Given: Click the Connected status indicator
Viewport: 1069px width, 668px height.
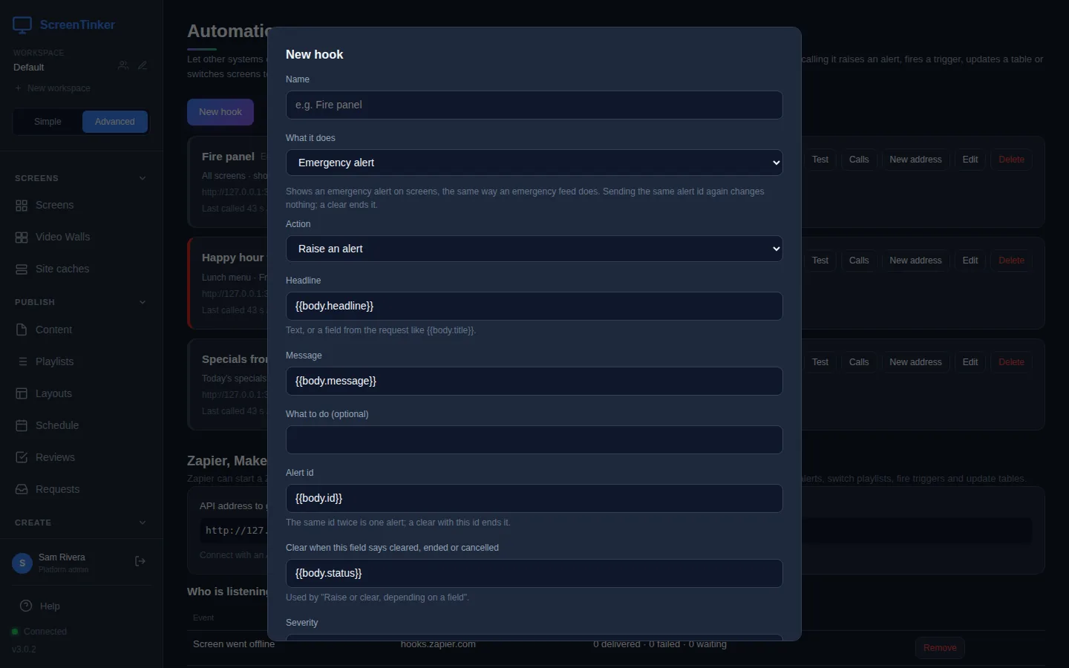Looking at the screenshot, I should tap(39, 632).
